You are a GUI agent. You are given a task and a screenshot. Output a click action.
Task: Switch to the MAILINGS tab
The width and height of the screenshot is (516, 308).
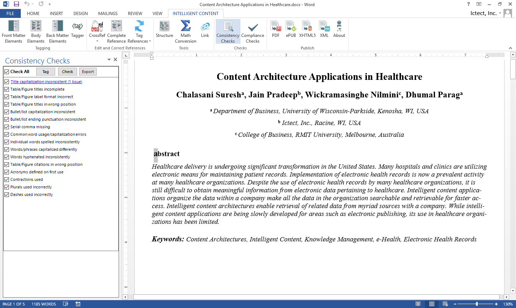(x=108, y=13)
